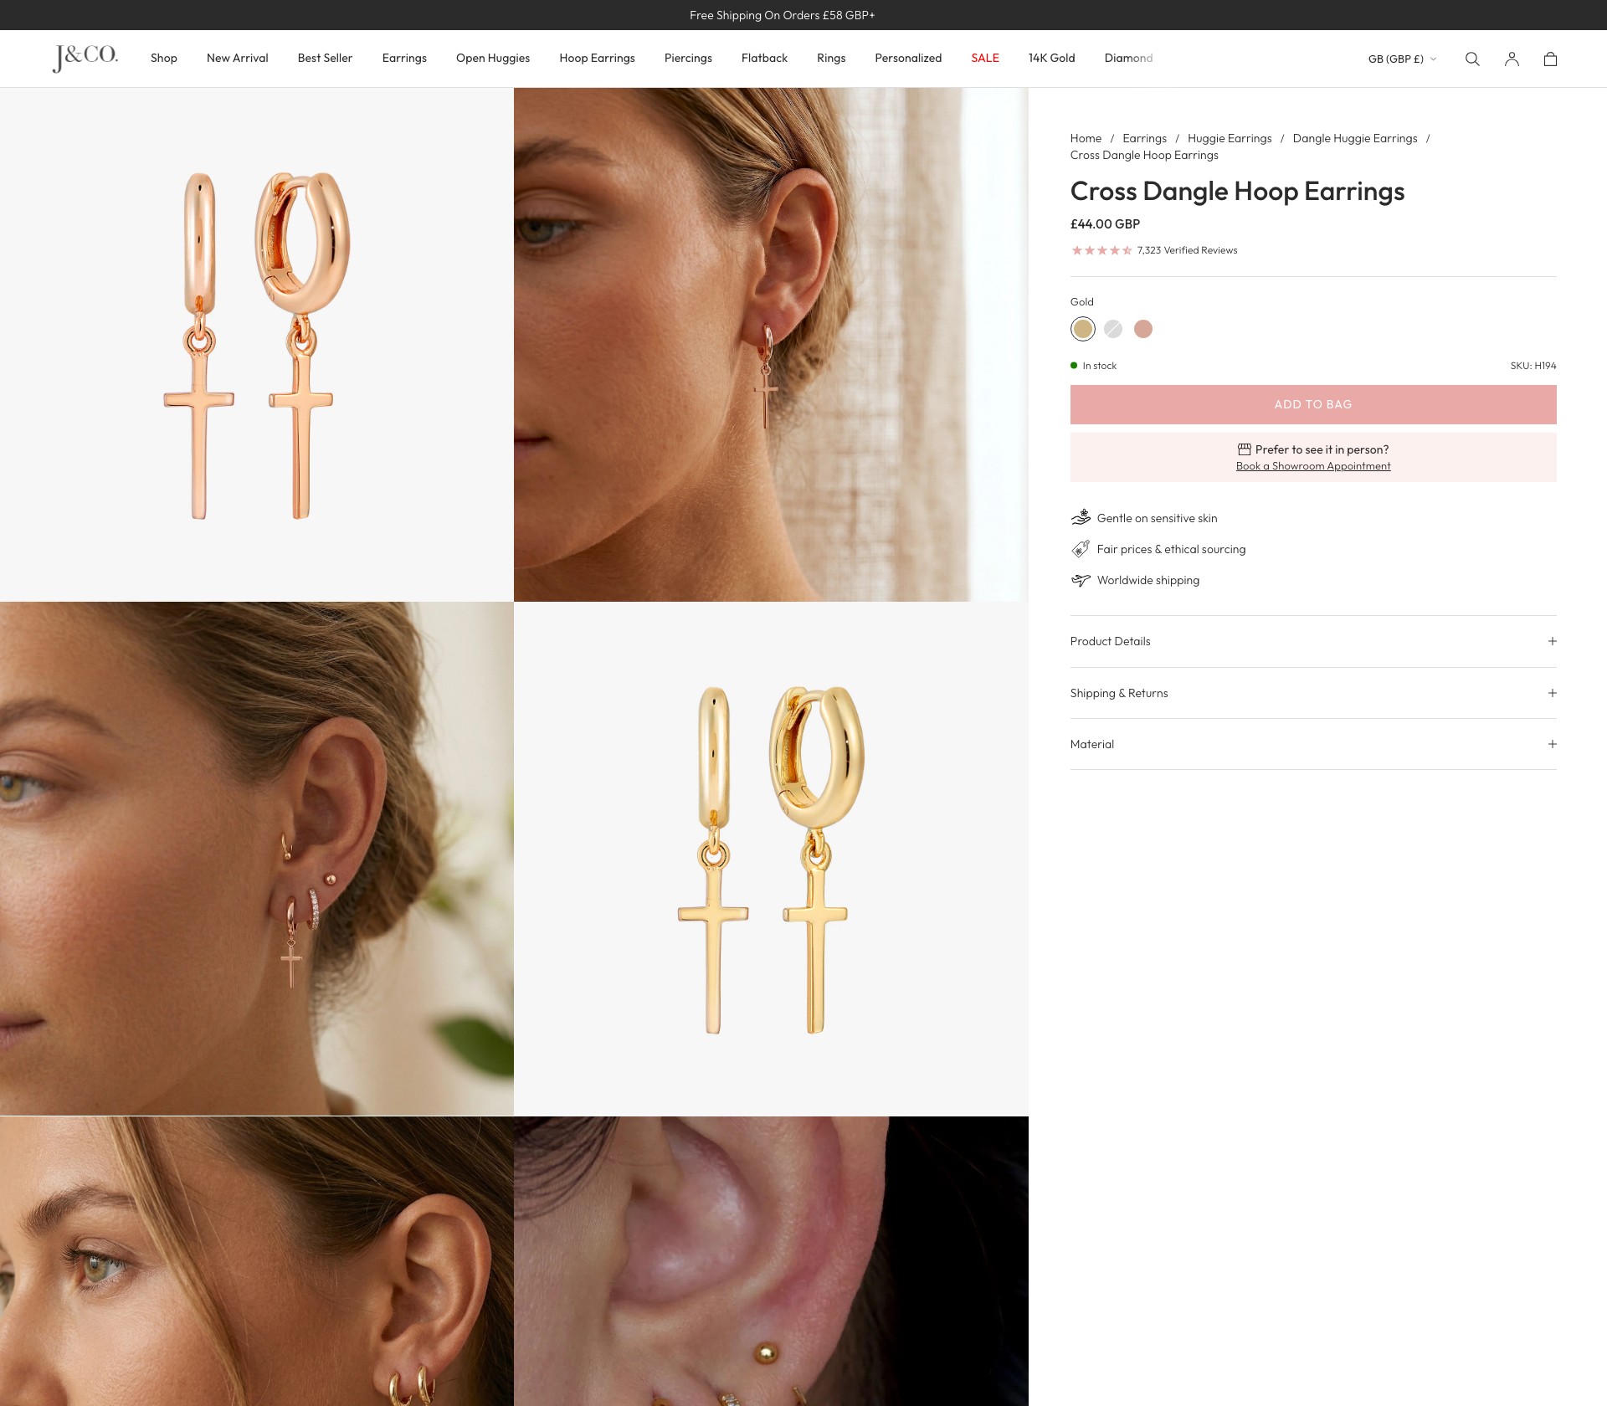The width and height of the screenshot is (1607, 1406).
Task: Open 14K Gold menu item
Action: (x=1051, y=58)
